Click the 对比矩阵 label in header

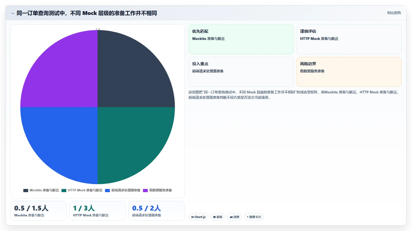tap(394, 13)
